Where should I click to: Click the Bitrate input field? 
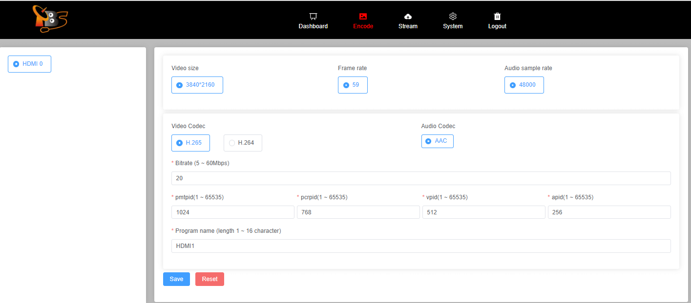pyautogui.click(x=420, y=178)
